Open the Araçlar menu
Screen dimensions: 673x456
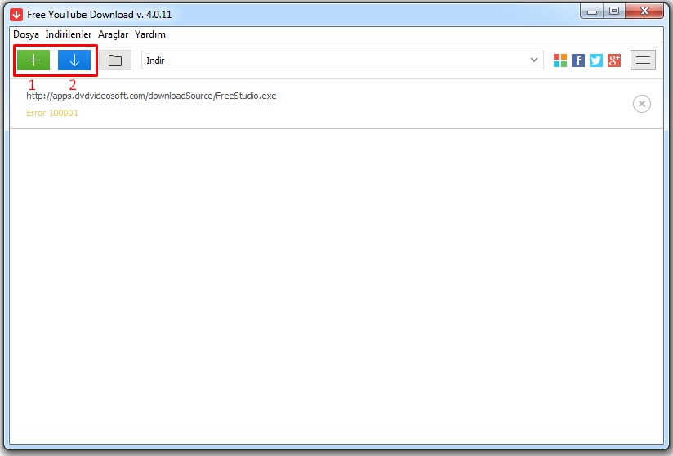click(113, 34)
